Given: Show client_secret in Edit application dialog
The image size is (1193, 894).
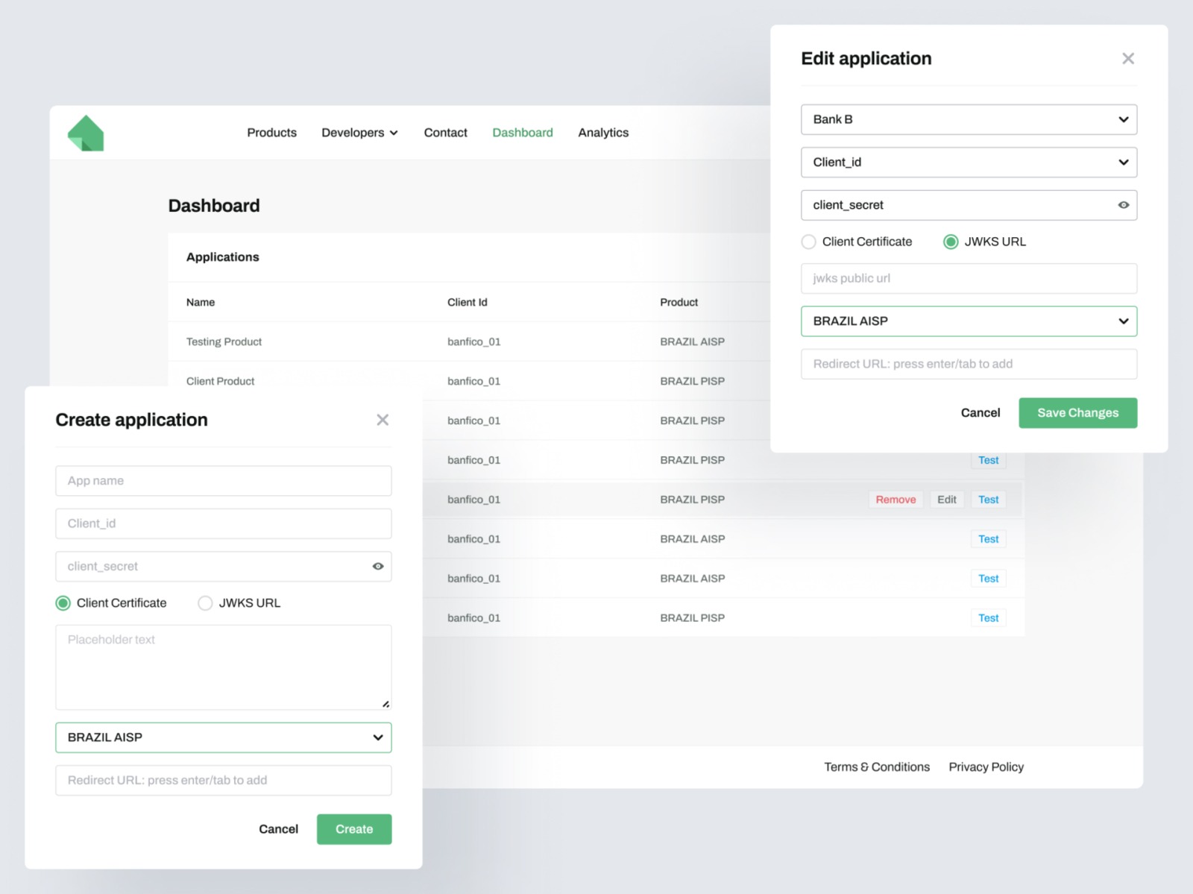Looking at the screenshot, I should click(1123, 205).
